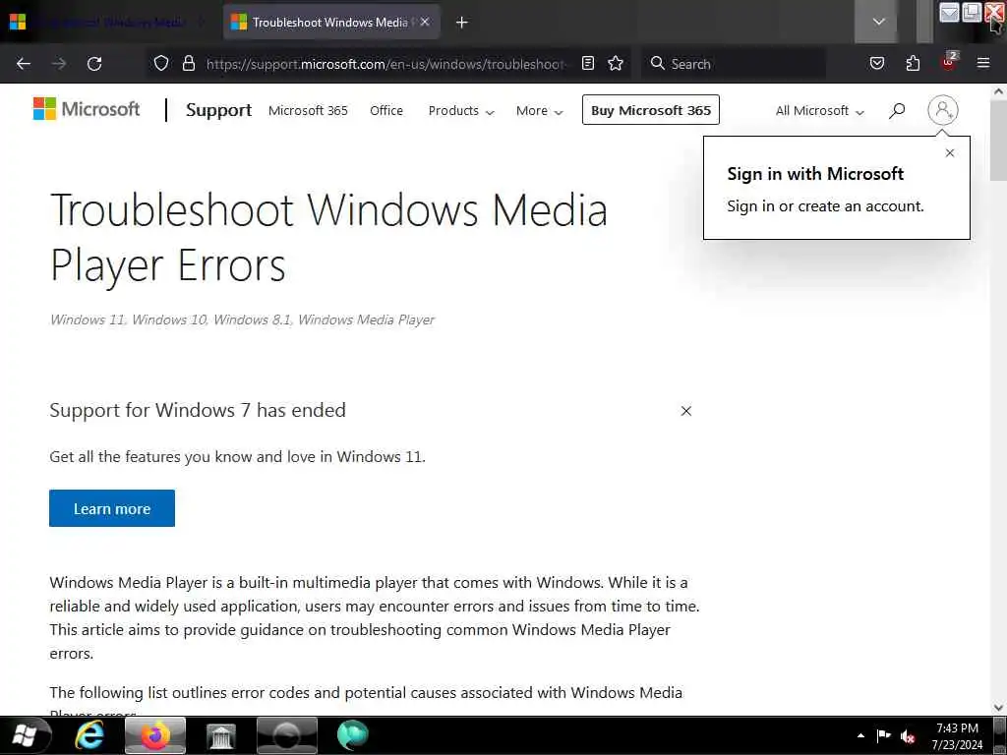The width and height of the screenshot is (1007, 755).
Task: Close the Troubleshoot Windows Media tab
Action: click(425, 22)
